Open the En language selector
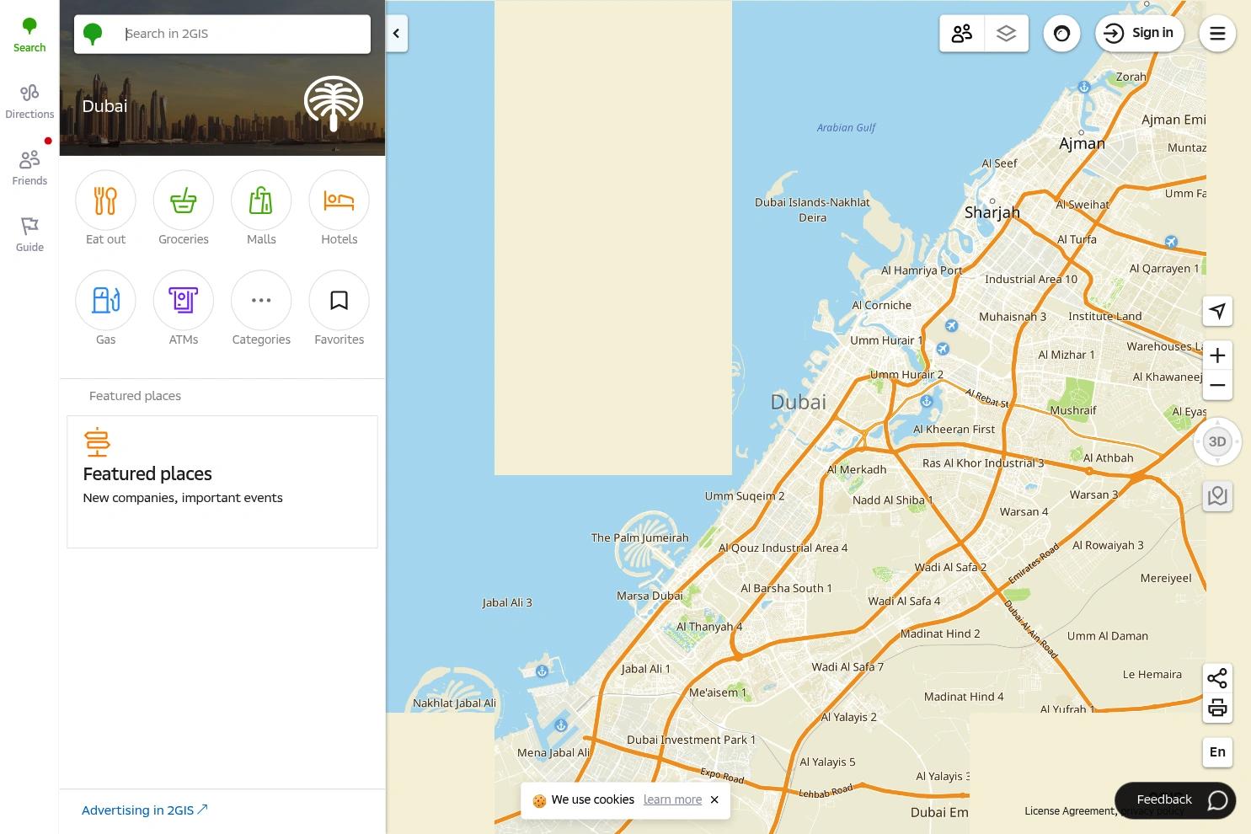 1217,751
